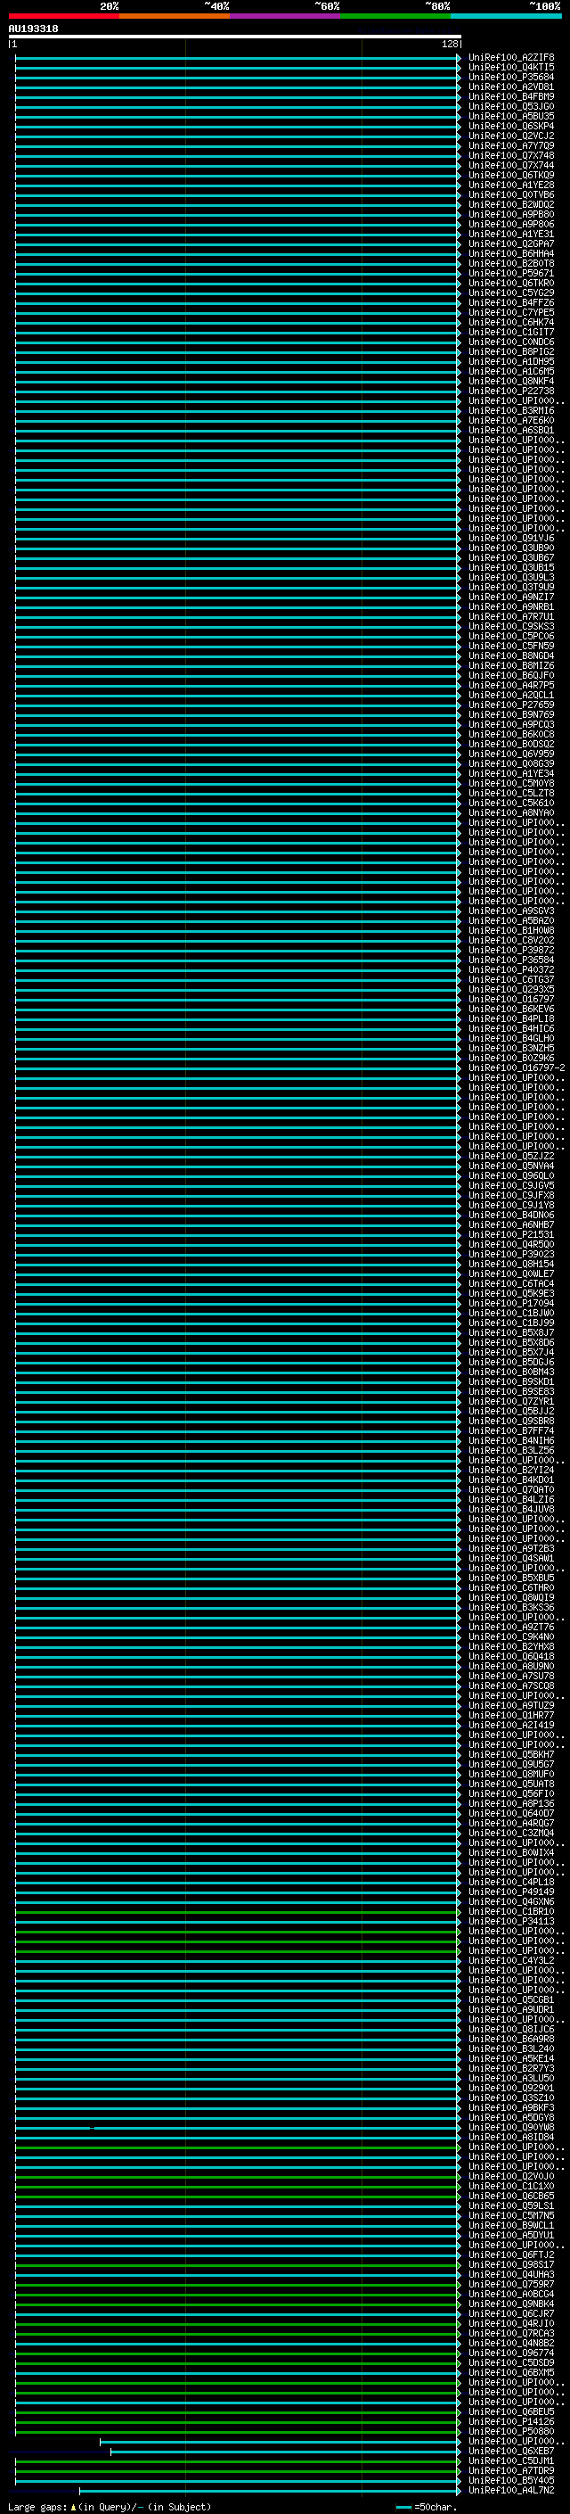Open the UniRef100_A2VD81 hit

[x=511, y=87]
